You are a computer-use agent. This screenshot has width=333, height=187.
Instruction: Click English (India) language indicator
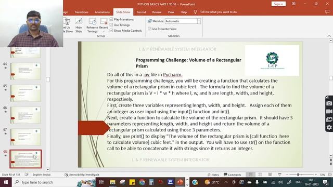[x=42, y=175]
